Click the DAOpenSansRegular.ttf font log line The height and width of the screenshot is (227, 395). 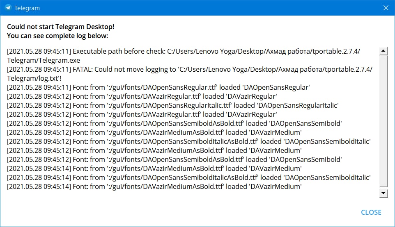pos(158,87)
